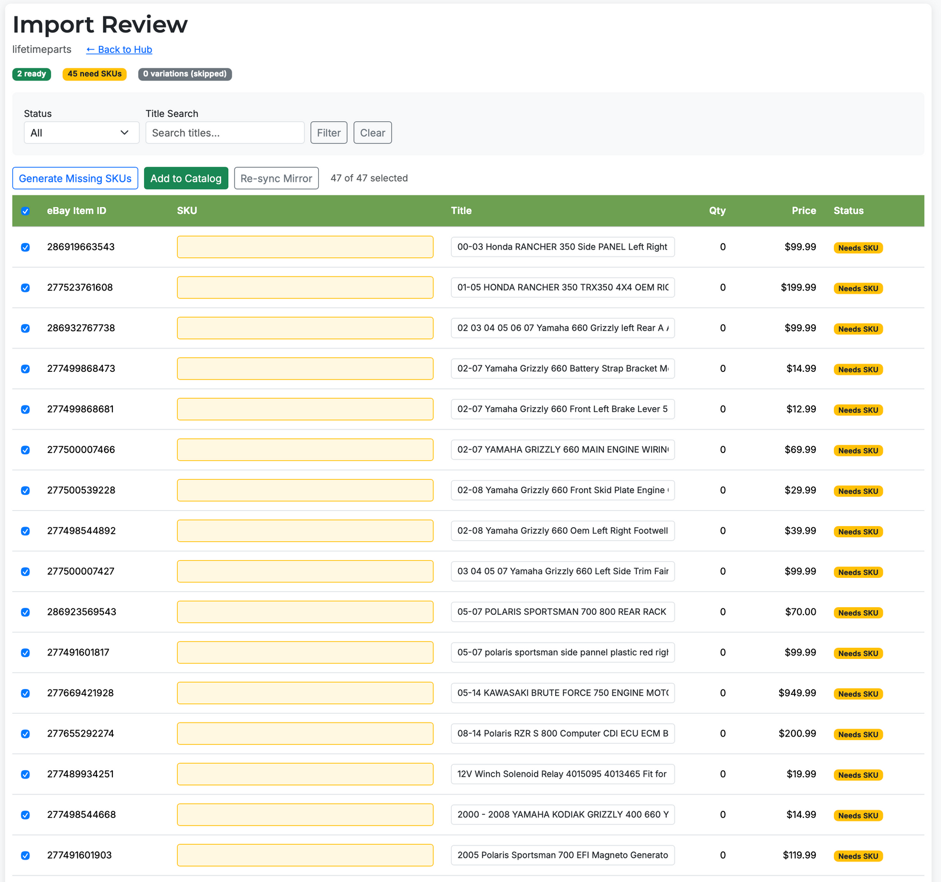Click the SKU field for the Honda Rancher listing

click(x=305, y=247)
